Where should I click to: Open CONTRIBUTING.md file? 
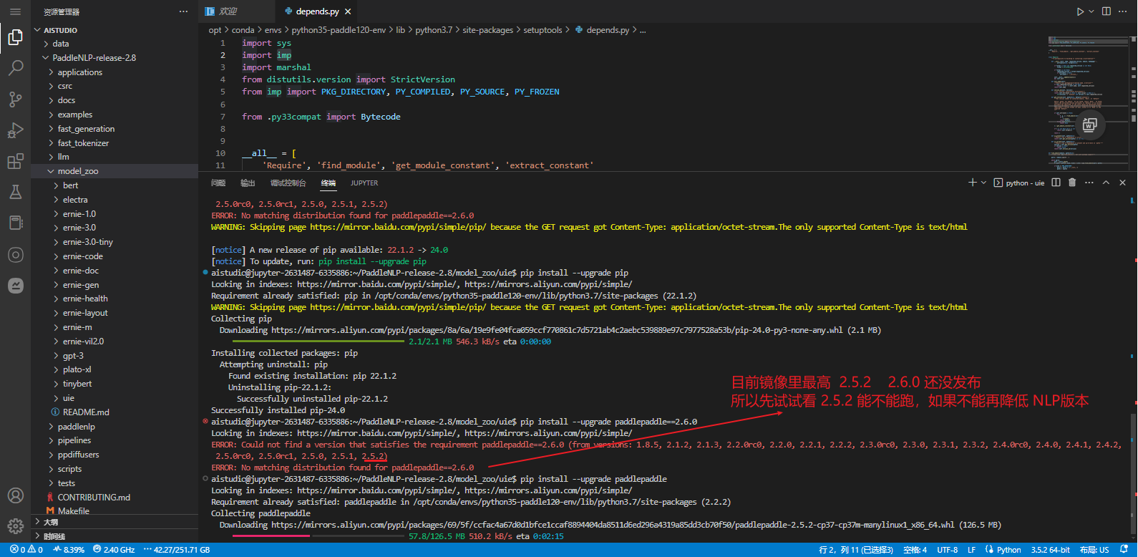click(x=115, y=498)
